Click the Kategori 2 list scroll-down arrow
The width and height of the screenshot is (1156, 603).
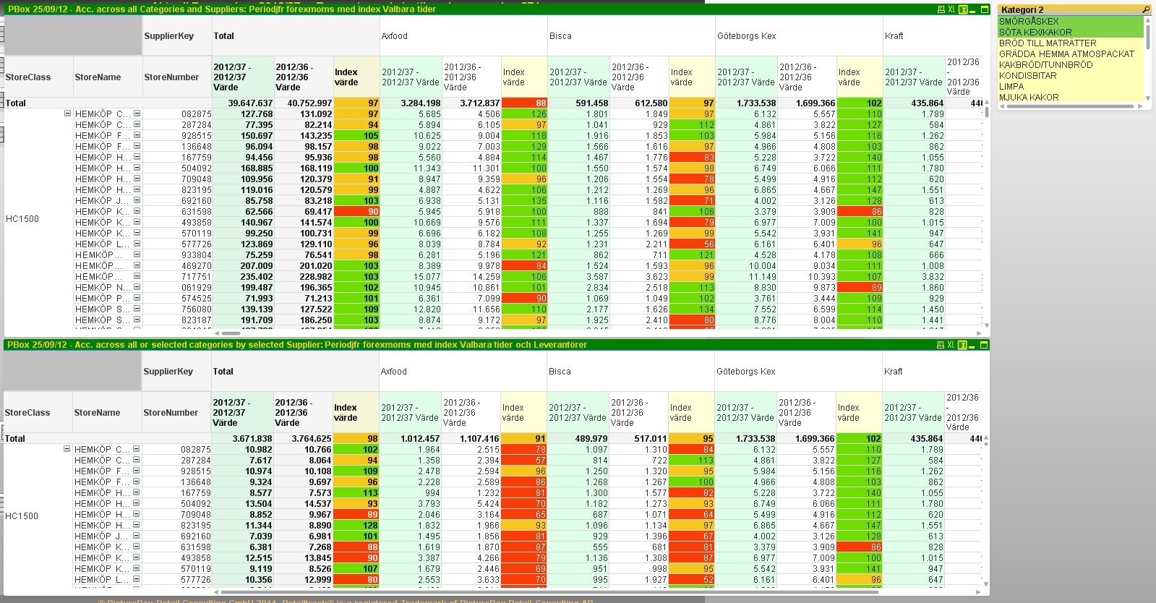click(x=1147, y=99)
